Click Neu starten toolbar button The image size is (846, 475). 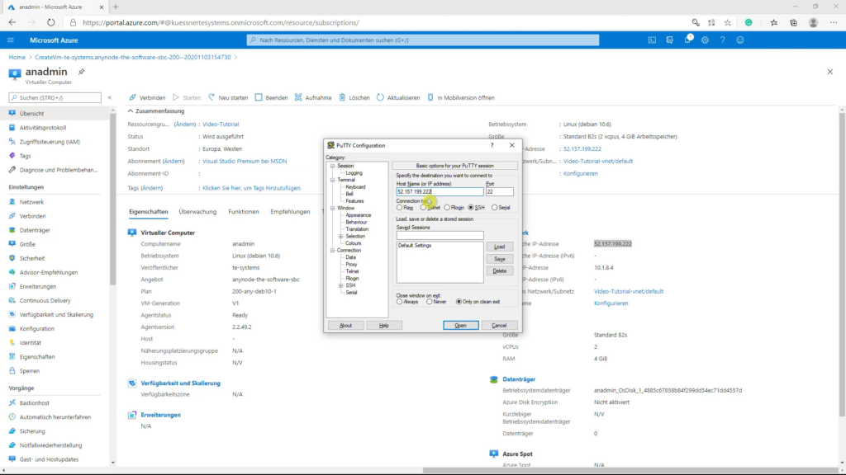[x=228, y=97]
